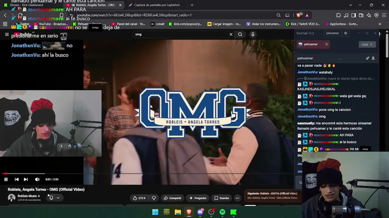Open AppSorteos bookmark

click(342, 24)
